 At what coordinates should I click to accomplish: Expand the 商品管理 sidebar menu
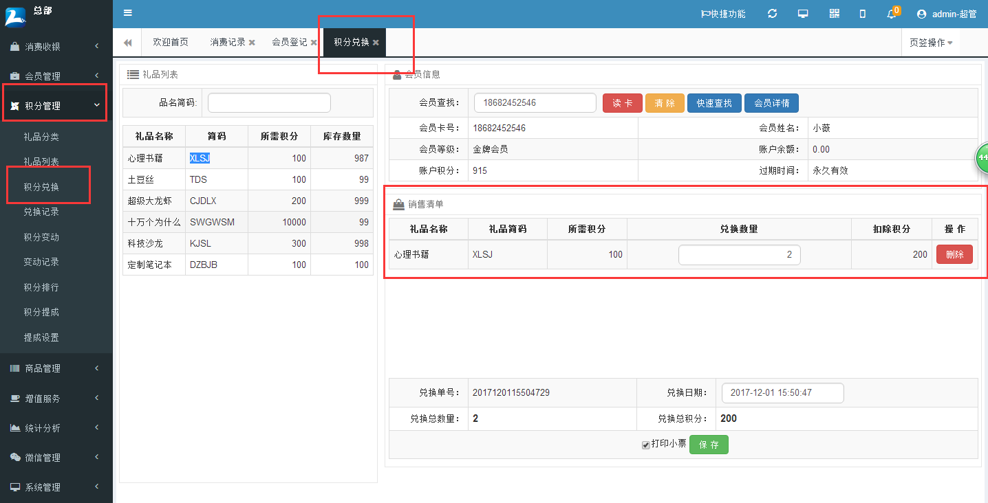click(x=55, y=368)
